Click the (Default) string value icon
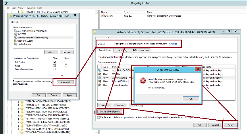Viewport: 247px width, 134px height. click(102, 15)
